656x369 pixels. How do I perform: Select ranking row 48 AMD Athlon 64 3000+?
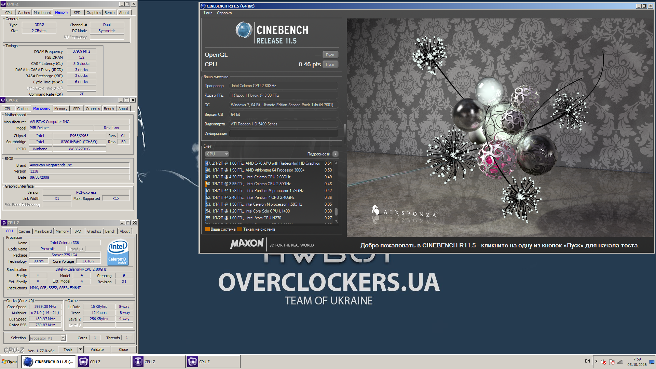269,170
